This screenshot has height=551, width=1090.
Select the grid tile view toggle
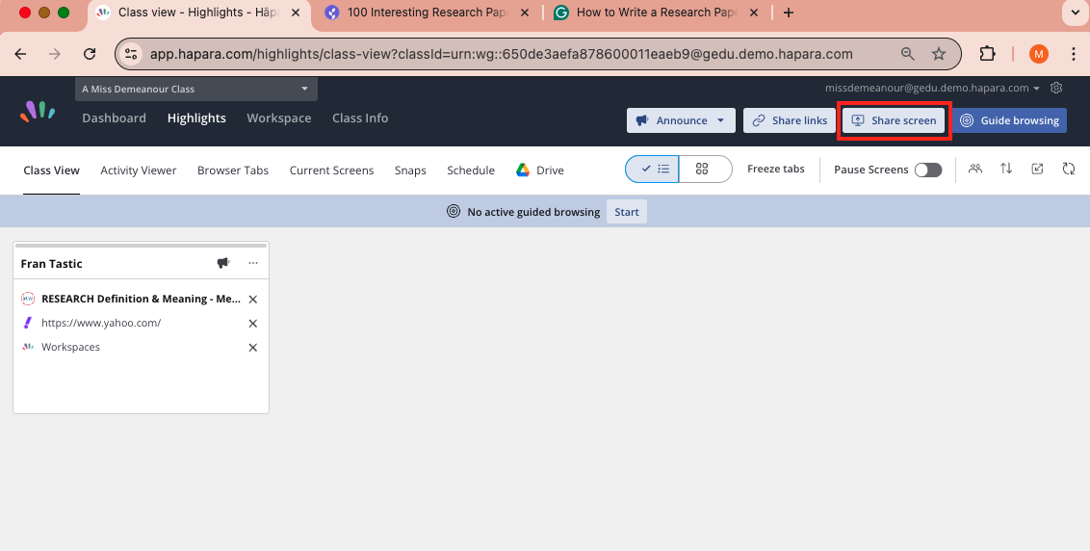click(705, 170)
